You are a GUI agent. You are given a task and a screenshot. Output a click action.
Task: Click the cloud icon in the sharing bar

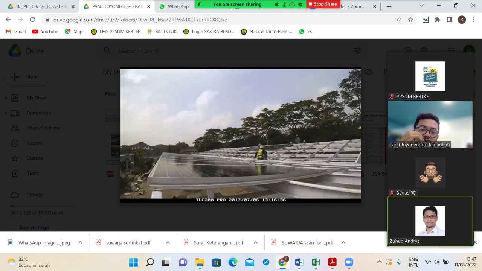tap(292, 4)
